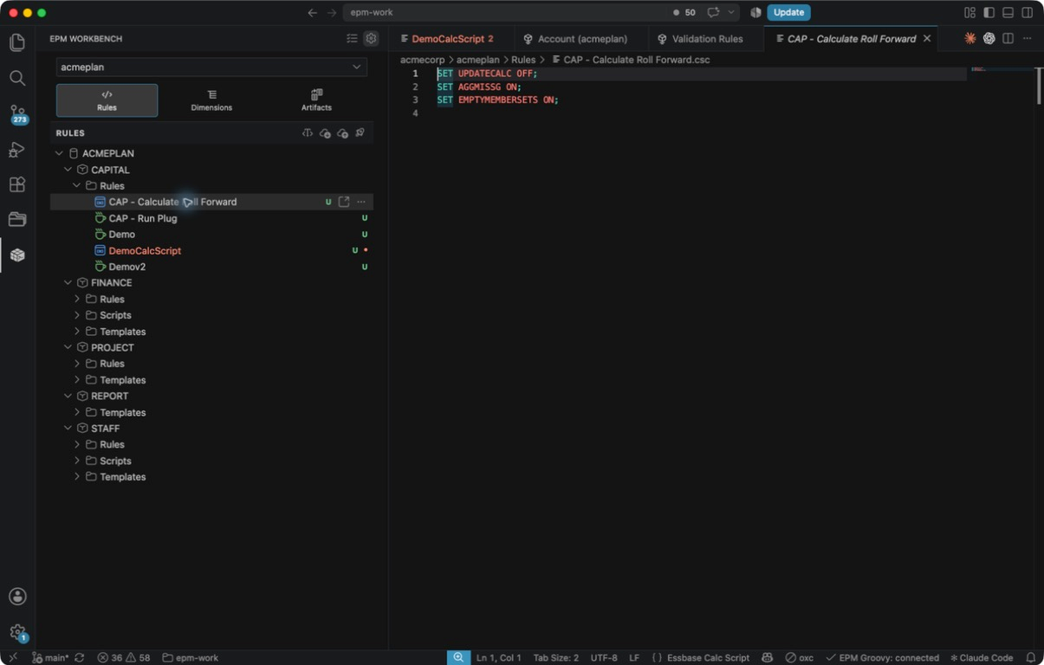This screenshot has height=665, width=1044.
Task: Click the editor vertical scrollbar
Action: click(1039, 86)
